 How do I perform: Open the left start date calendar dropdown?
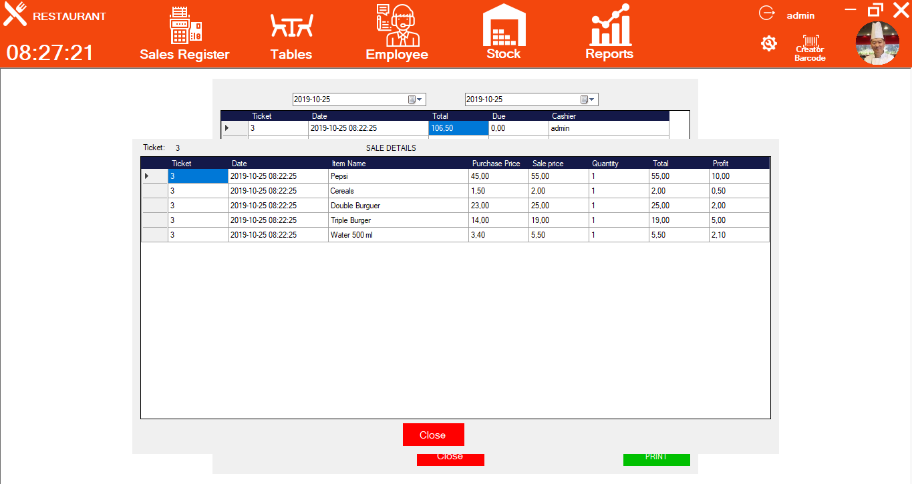[418, 99]
